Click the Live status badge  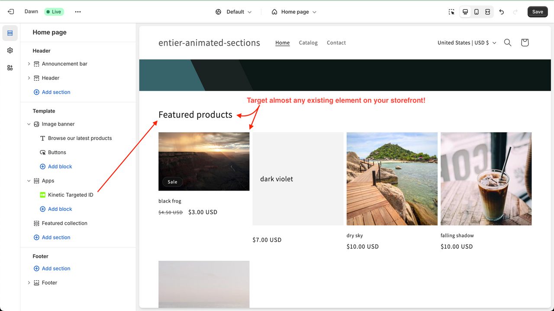tap(54, 12)
